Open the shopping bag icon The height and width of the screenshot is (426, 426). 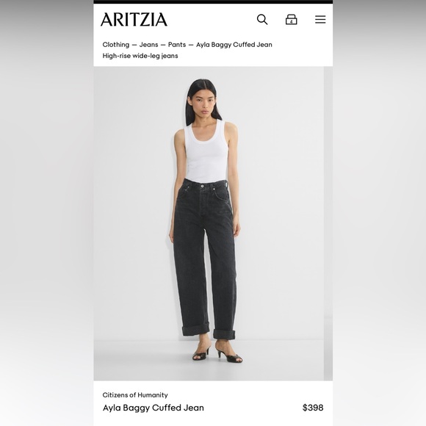[292, 19]
